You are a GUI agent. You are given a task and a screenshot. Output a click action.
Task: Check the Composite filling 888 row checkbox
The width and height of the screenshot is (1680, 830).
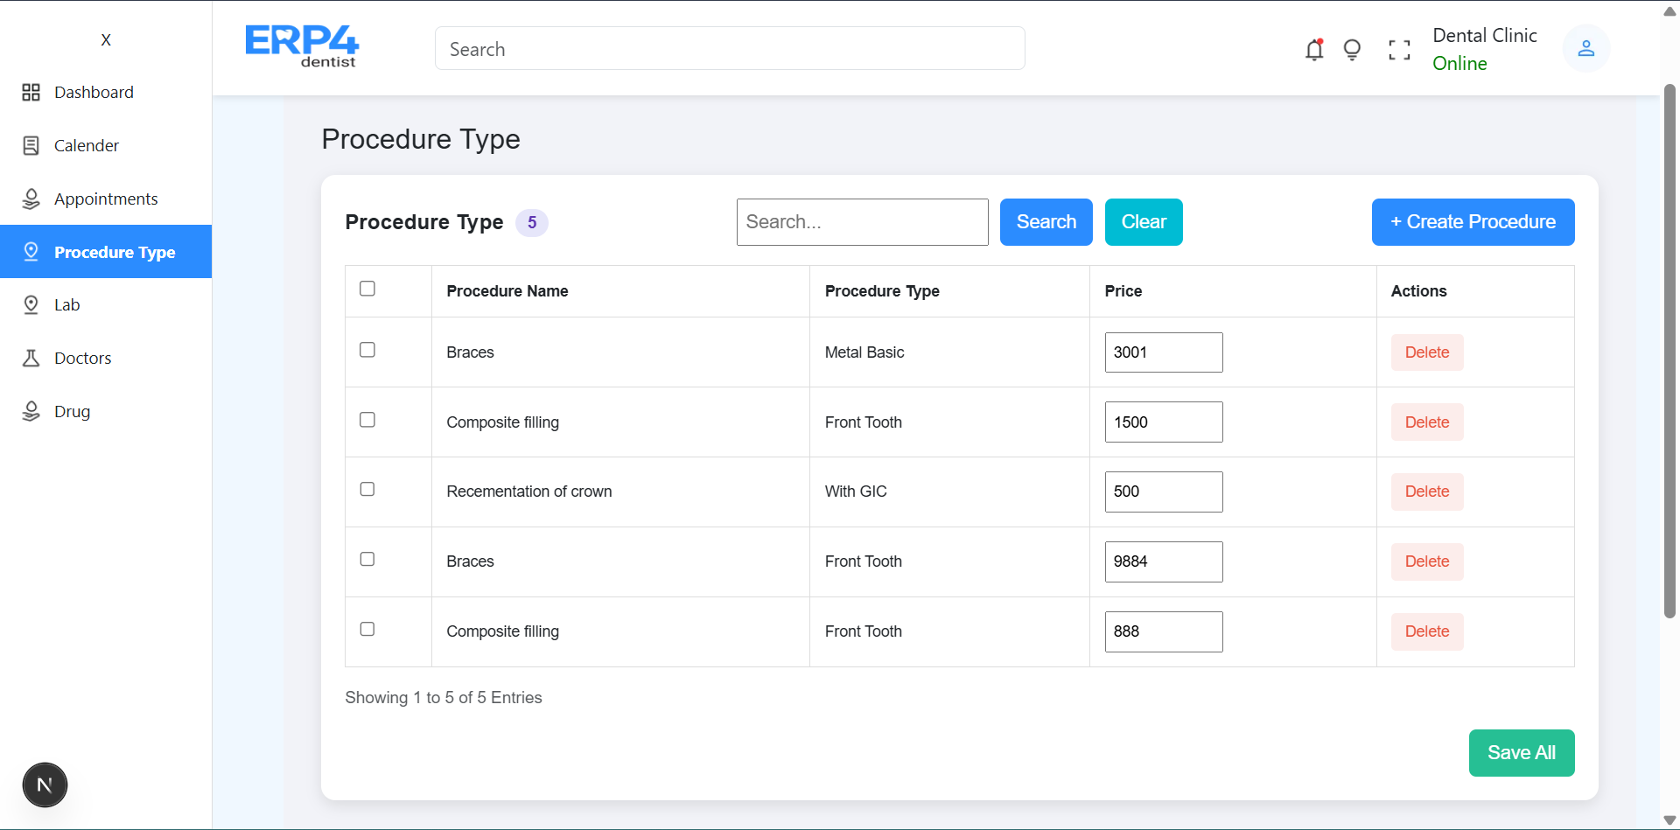[367, 629]
